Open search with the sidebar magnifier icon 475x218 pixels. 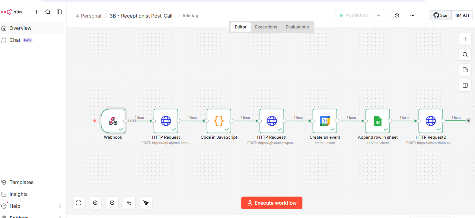(x=48, y=12)
